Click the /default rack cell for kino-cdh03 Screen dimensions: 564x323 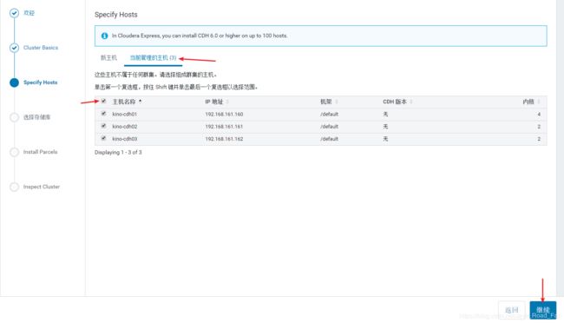[329, 139]
